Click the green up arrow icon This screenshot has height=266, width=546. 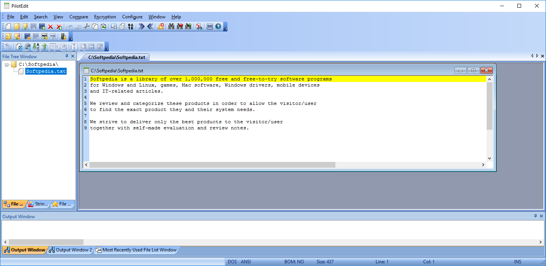(x=44, y=47)
